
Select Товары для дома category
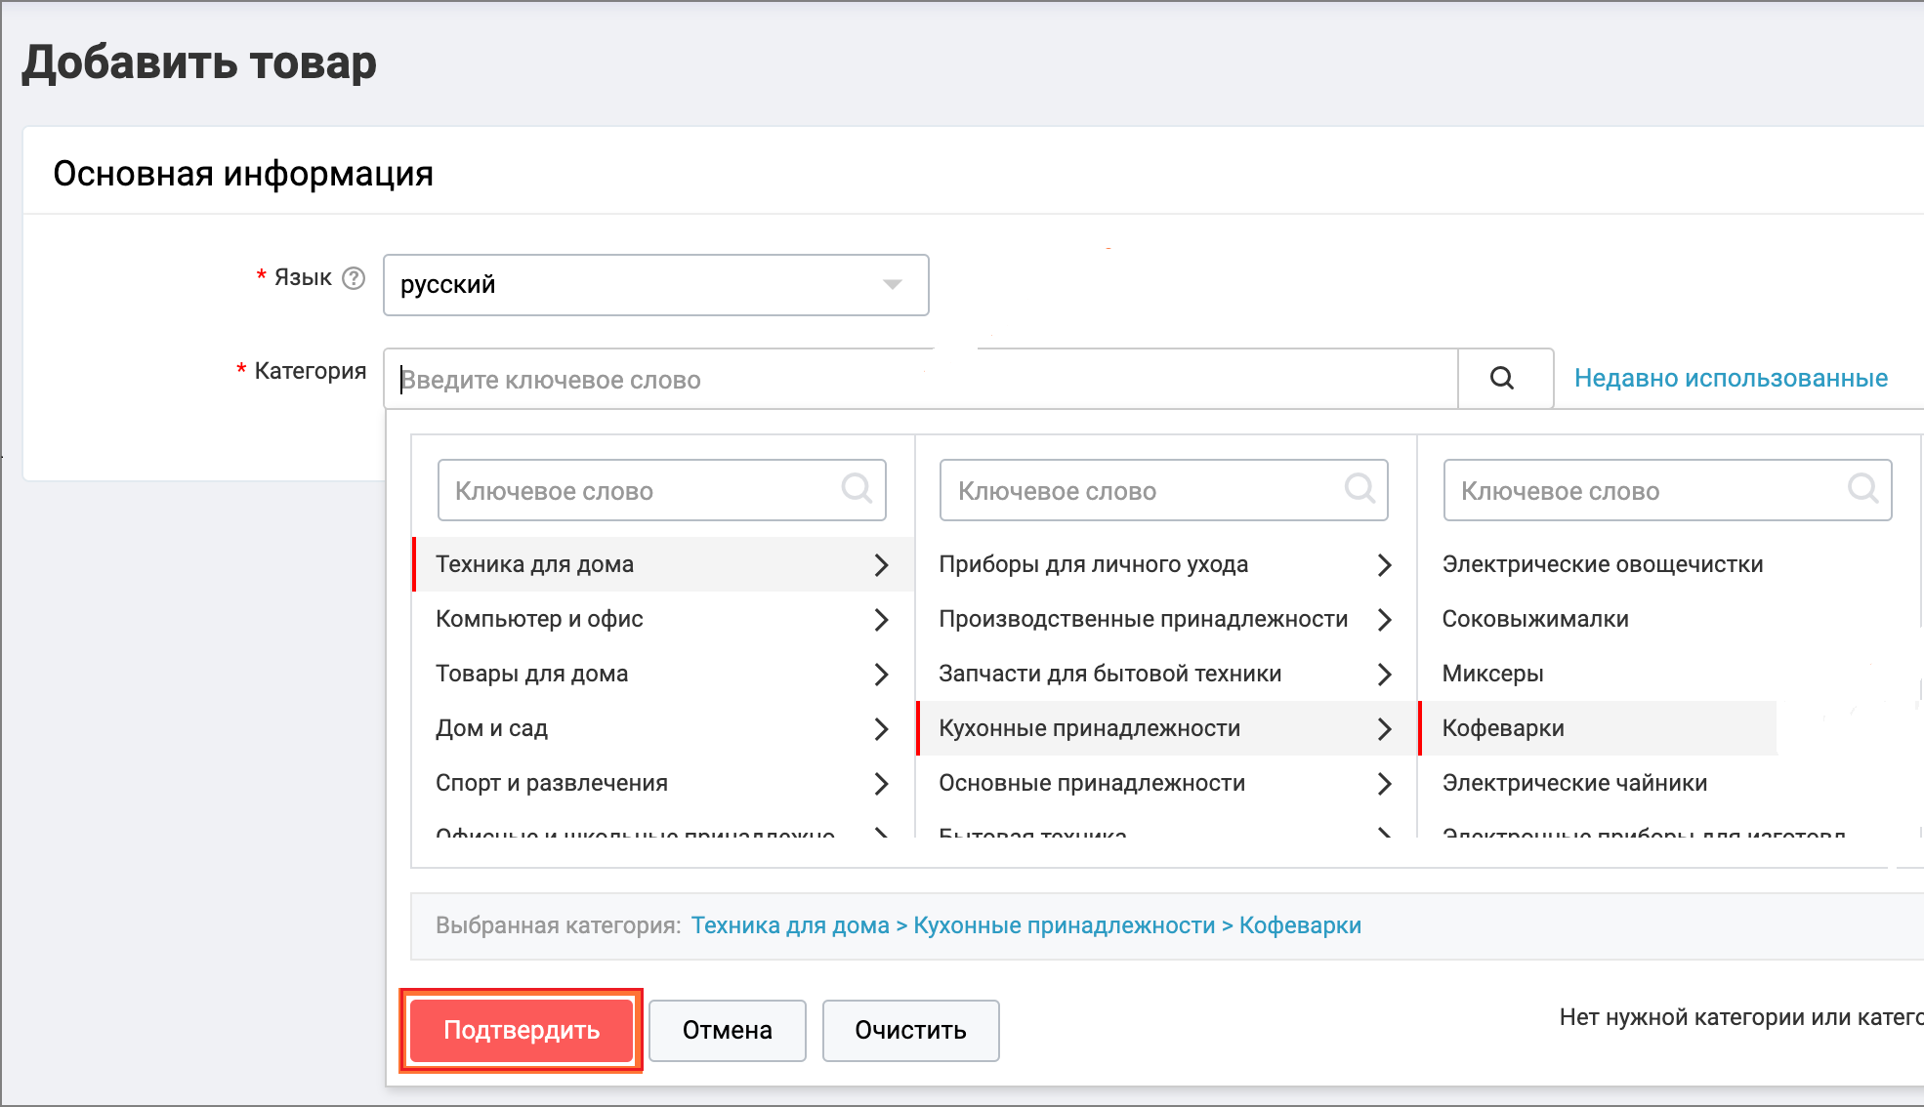tap(531, 674)
